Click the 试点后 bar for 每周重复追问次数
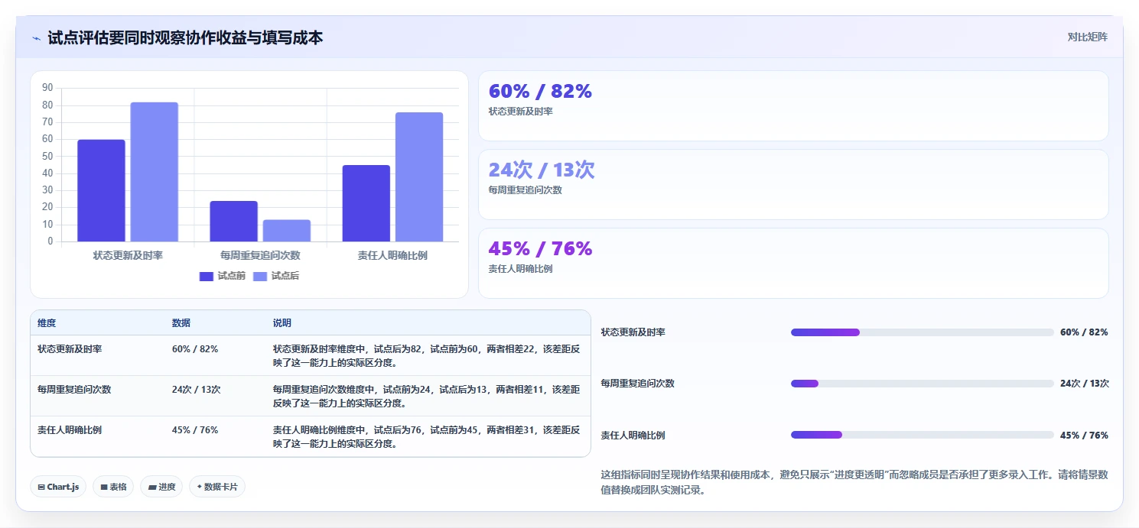 coord(287,231)
